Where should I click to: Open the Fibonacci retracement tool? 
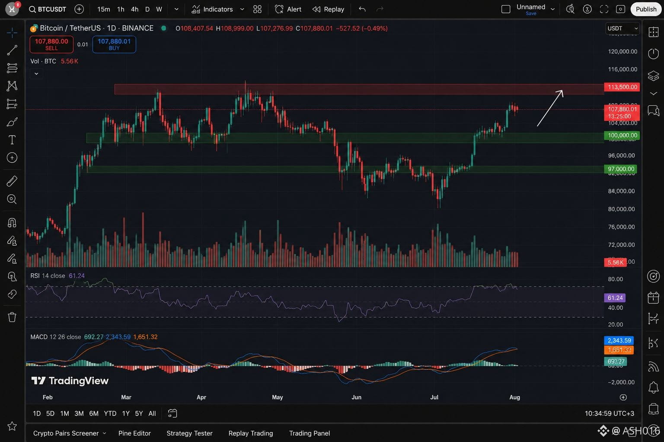[12, 68]
